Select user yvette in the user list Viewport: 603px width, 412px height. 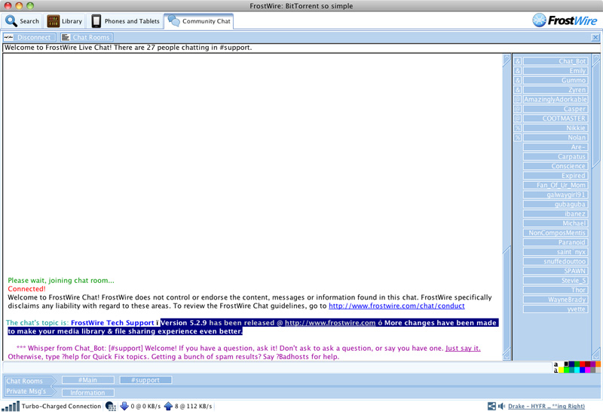point(556,309)
